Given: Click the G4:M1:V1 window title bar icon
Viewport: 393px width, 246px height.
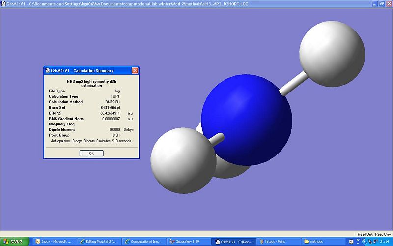Looking at the screenshot, I should pyautogui.click(x=3, y=3).
